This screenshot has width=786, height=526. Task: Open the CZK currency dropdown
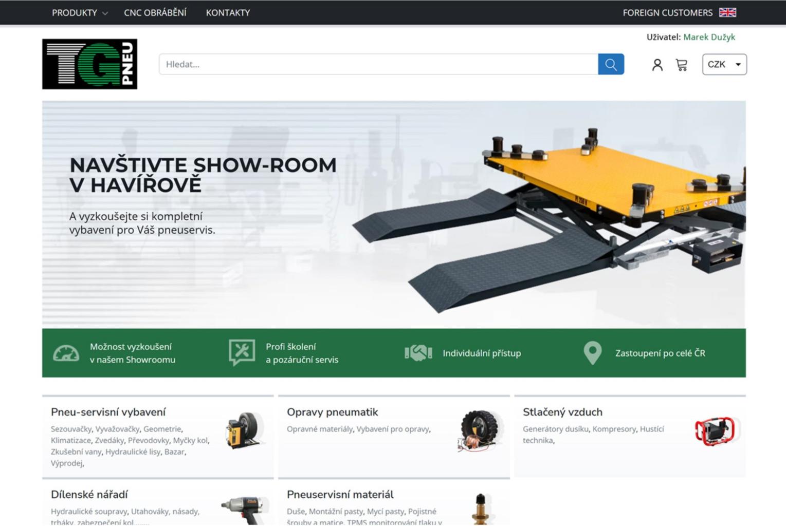[x=724, y=65]
